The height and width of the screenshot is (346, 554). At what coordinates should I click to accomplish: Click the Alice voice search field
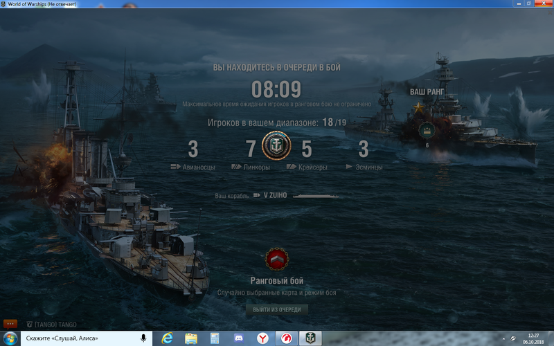click(x=86, y=338)
